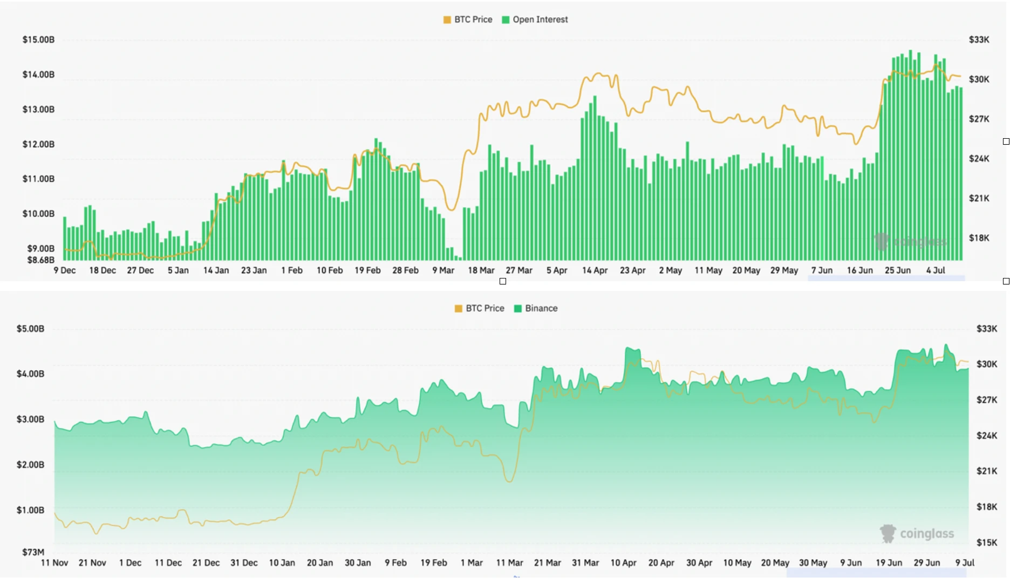Screen dimensions: 1010x584
Task: Click the 20 Jan date label
Action: 320,563
